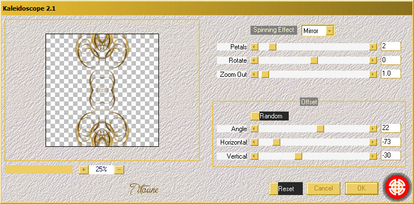Click the Horizontal value field showing -73
Screen dimensions: 414x204
point(391,142)
